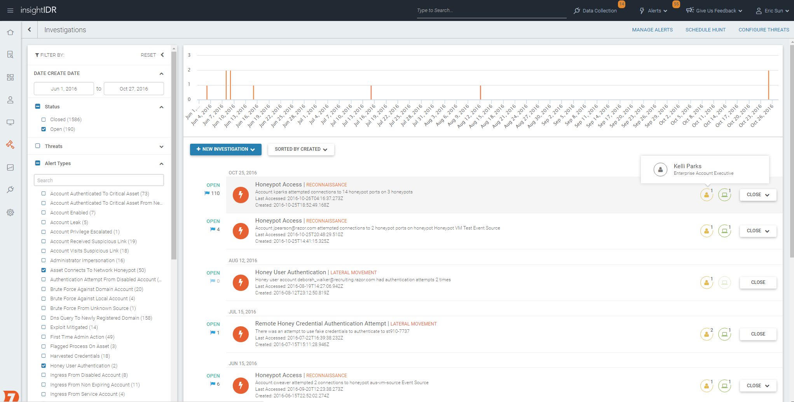
Task: Check the Account Leak (5) filter
Action: tap(44, 223)
